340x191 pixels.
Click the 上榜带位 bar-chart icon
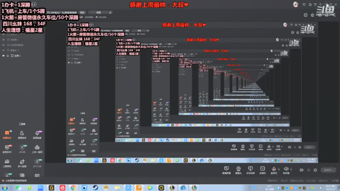point(7,163)
